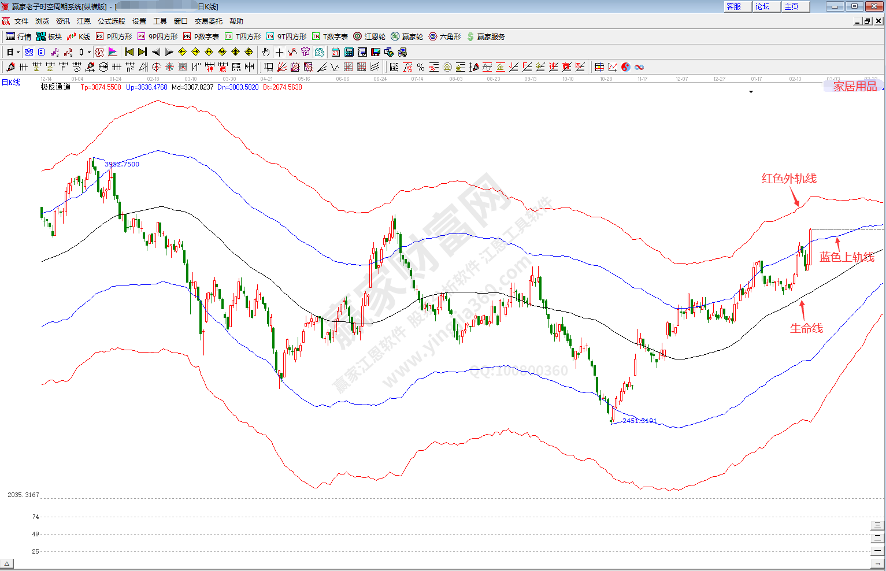
Task: Click the blue infinity loop icon
Action: (x=639, y=67)
